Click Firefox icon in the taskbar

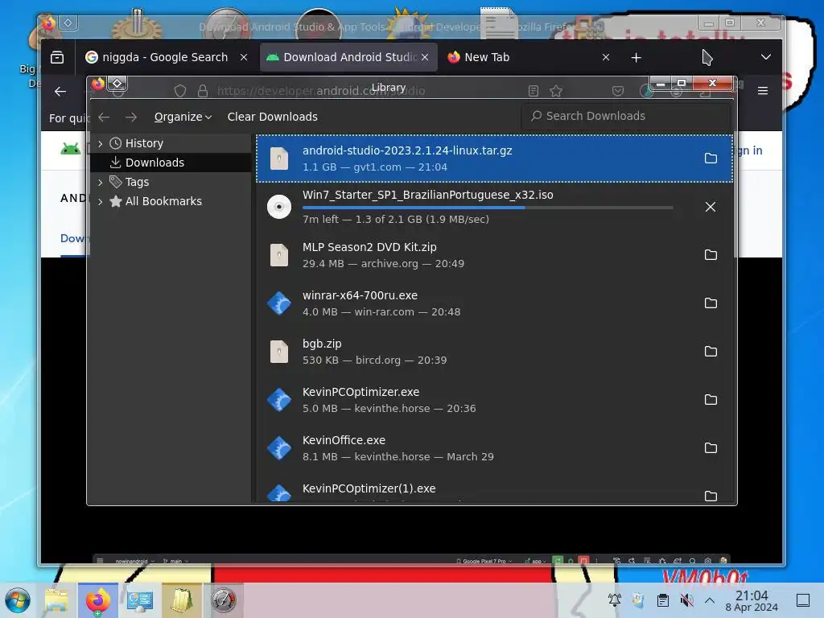pos(97,600)
